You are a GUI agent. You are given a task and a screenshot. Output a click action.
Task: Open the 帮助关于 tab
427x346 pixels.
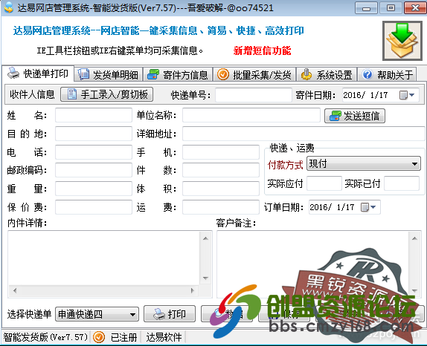387,75
